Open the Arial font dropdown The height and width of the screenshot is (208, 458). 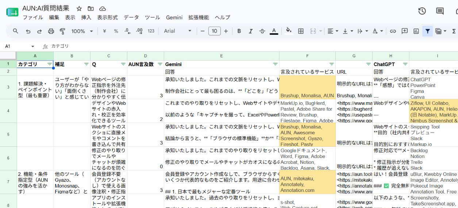[x=178, y=31]
